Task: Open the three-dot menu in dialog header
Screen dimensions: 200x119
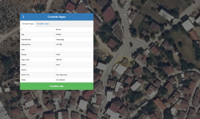Action: [x=23, y=17]
